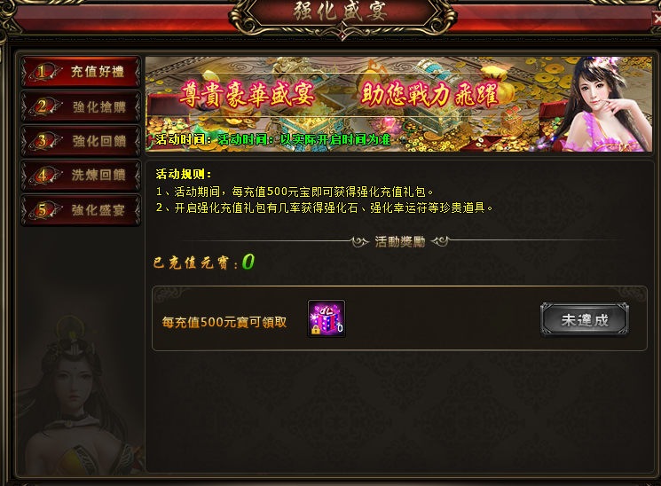
Task: Select the 強化回饋 tab
Action: click(81, 141)
